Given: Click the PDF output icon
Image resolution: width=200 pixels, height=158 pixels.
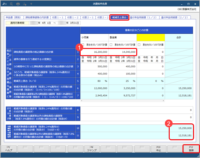Looking at the screenshot, I should click(x=25, y=4).
